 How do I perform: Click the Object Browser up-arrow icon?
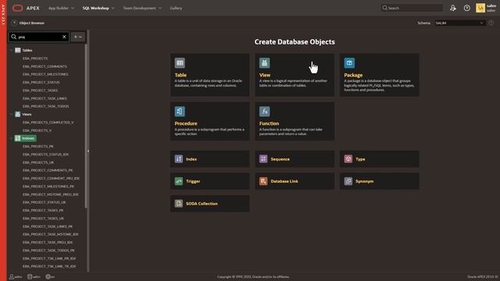coord(14,23)
